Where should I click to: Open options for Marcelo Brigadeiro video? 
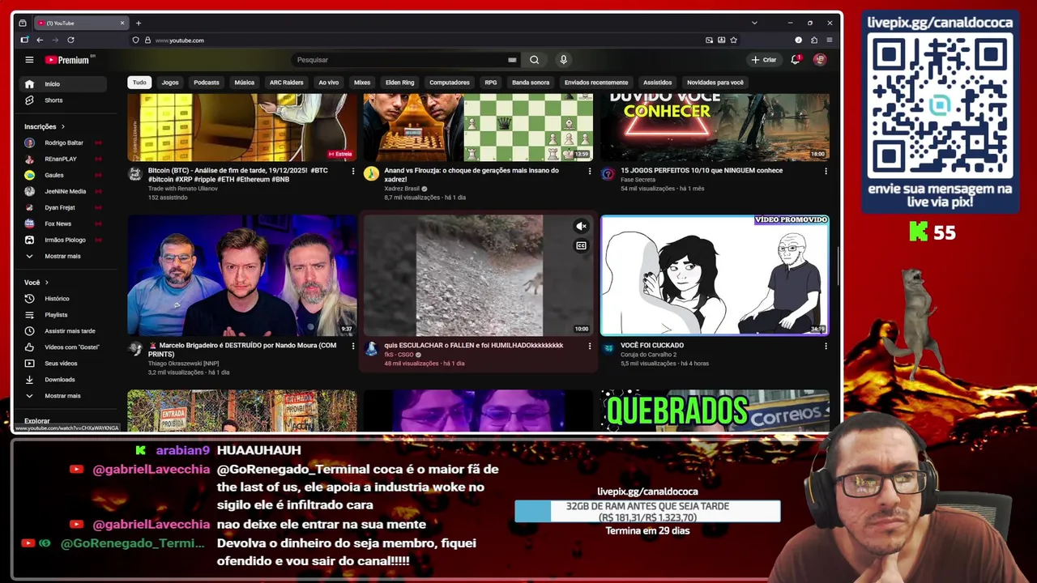(x=352, y=346)
